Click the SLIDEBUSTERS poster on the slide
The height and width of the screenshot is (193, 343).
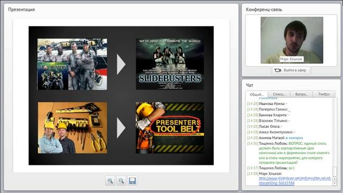[170, 64]
